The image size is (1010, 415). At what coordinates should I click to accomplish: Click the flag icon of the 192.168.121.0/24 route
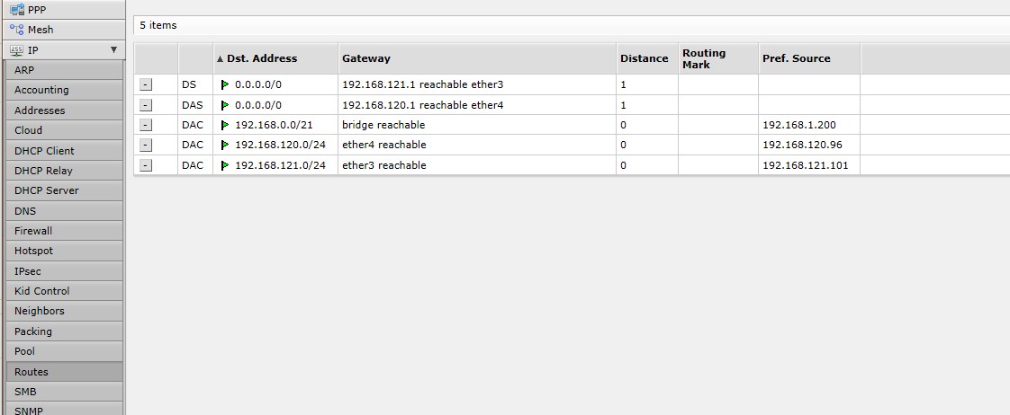(225, 165)
